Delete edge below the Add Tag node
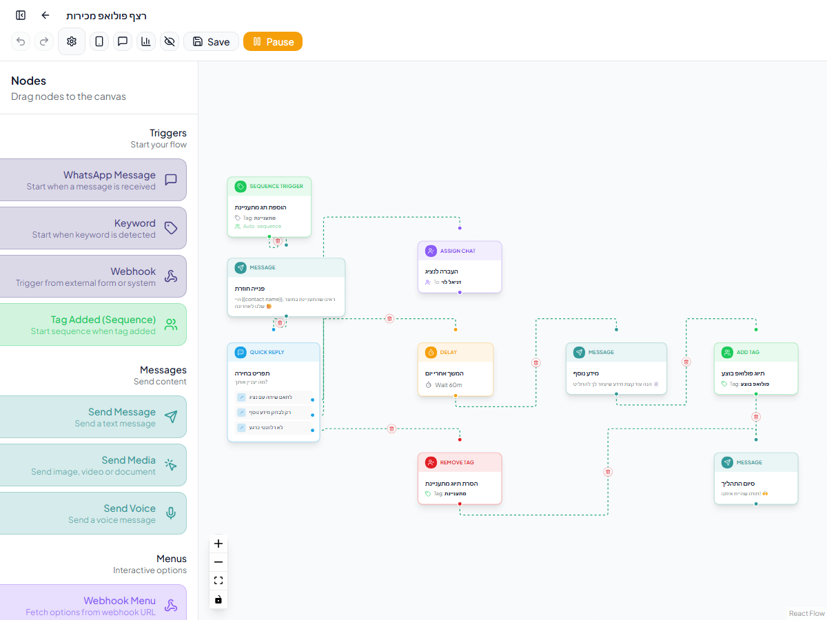This screenshot has width=827, height=620. (x=756, y=417)
